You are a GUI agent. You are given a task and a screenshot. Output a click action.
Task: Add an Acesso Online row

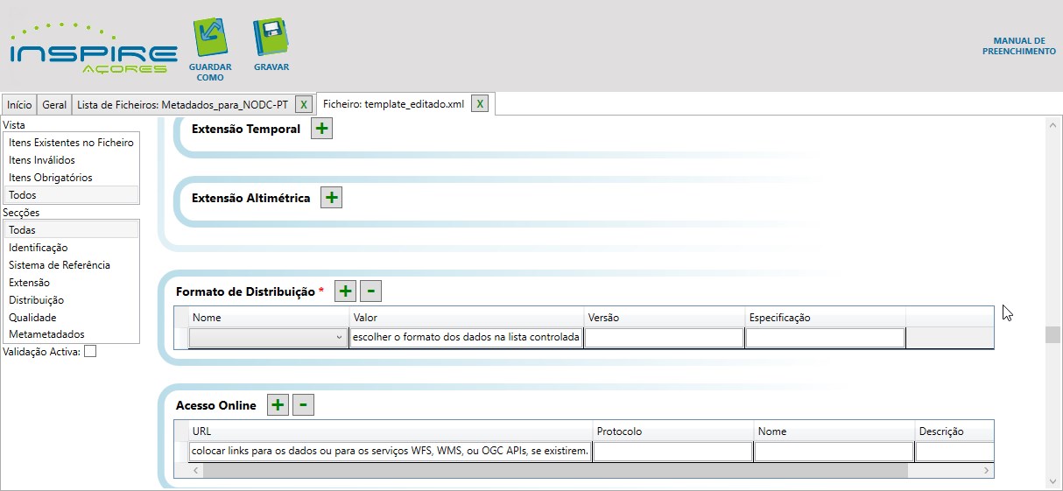278,405
